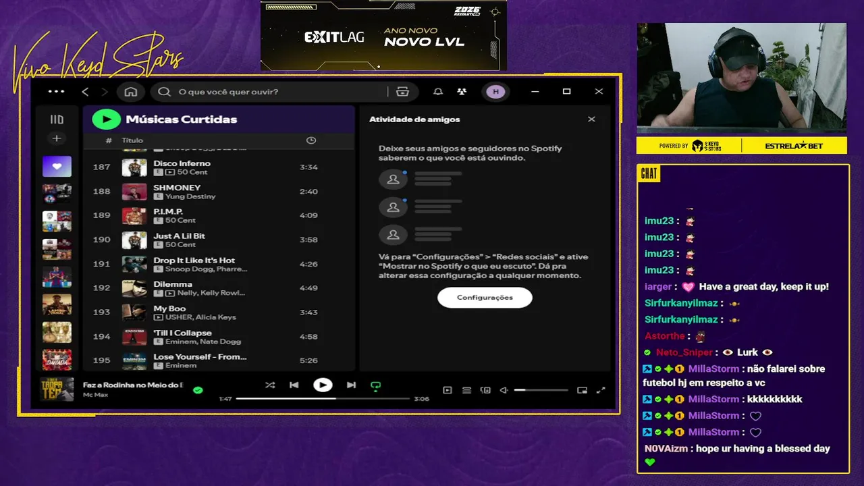Image resolution: width=864 pixels, height=486 pixels.
Task: Open artist link 'Nelly, Kelly Rowl...'
Action: pos(211,293)
